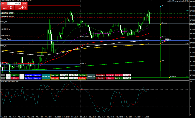This screenshot has height=118, width=195.
Task: Click the gray Reverse button
Action: [91, 77]
